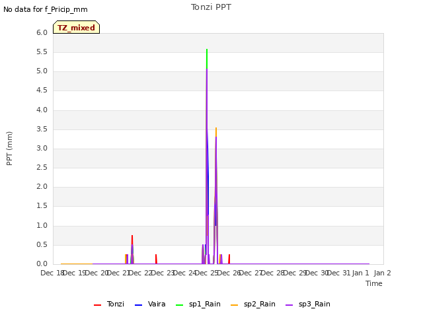Image resolution: width=423 pixels, height=317 pixels.
Task: Select the Tonzi legend label
Action: pos(116,304)
